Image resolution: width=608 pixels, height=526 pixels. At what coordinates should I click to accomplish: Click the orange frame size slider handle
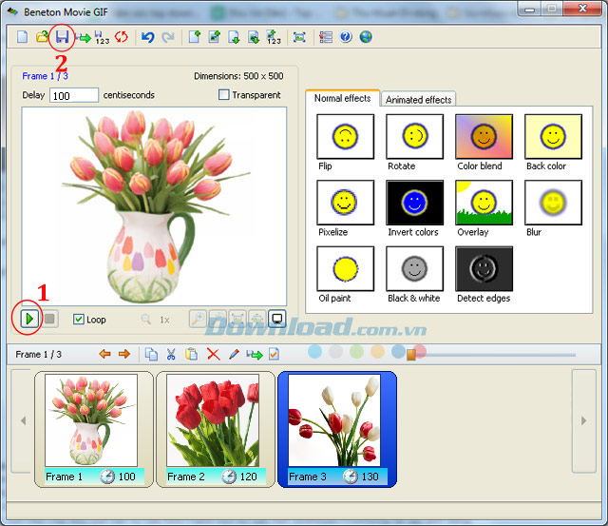pos(411,355)
